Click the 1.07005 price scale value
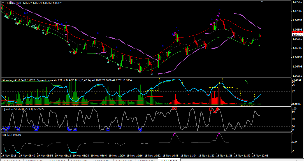Image resolution: width=304 pixels, height=161 pixels. tap(297, 11)
